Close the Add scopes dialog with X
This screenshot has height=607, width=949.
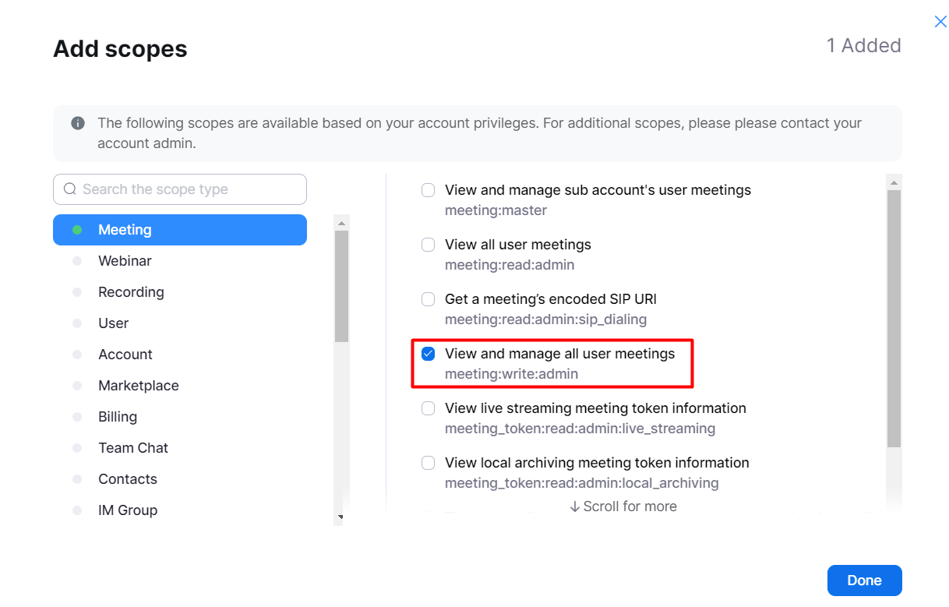[940, 22]
